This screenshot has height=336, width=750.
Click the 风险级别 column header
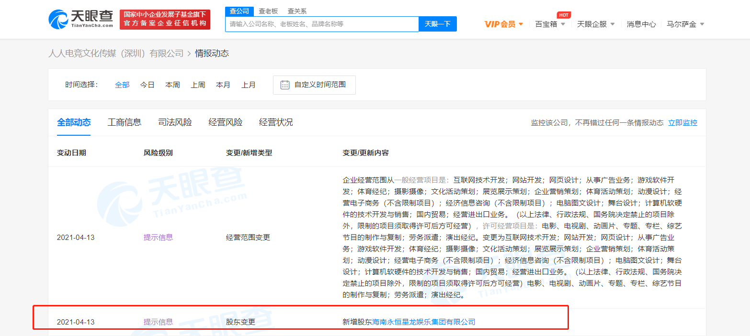[x=158, y=153]
